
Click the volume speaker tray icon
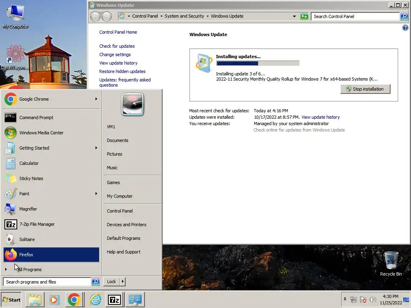(x=373, y=299)
